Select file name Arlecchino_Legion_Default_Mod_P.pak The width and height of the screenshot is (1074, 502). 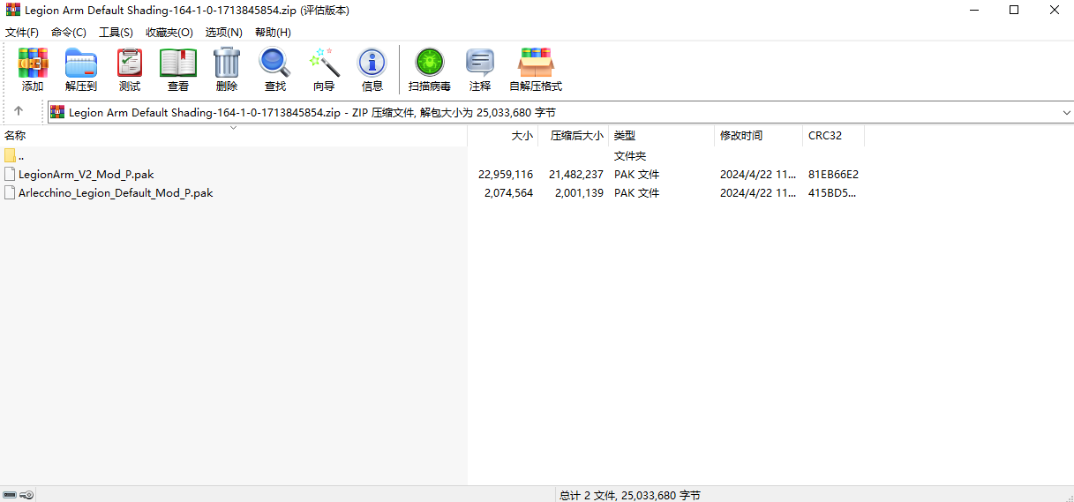(x=116, y=192)
